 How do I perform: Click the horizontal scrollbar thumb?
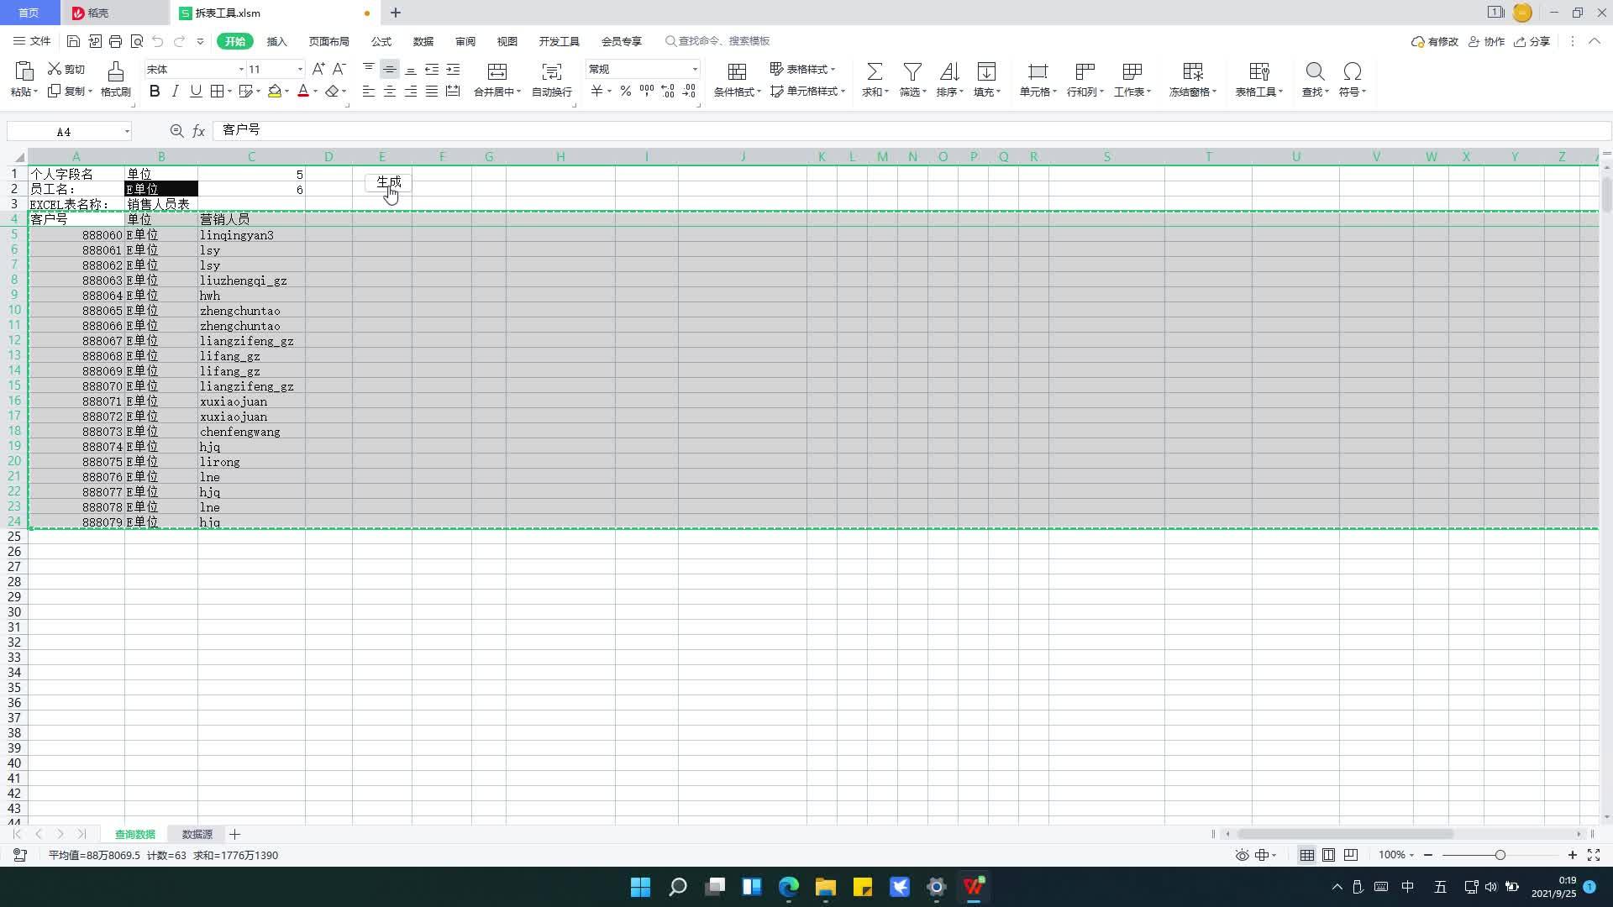click(1345, 834)
